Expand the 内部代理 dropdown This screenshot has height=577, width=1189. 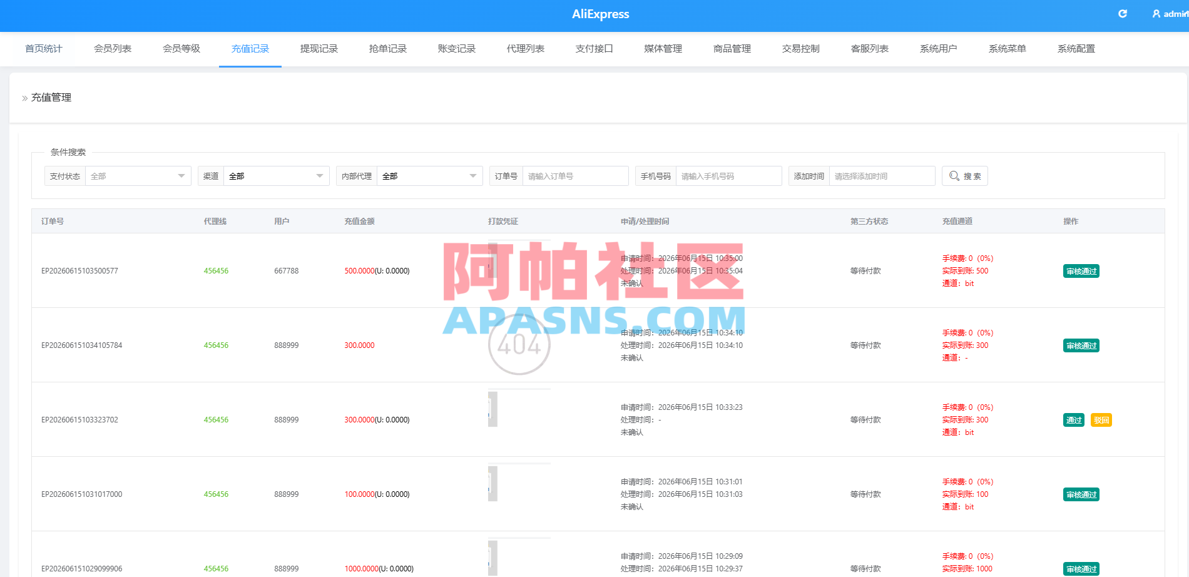tap(430, 176)
